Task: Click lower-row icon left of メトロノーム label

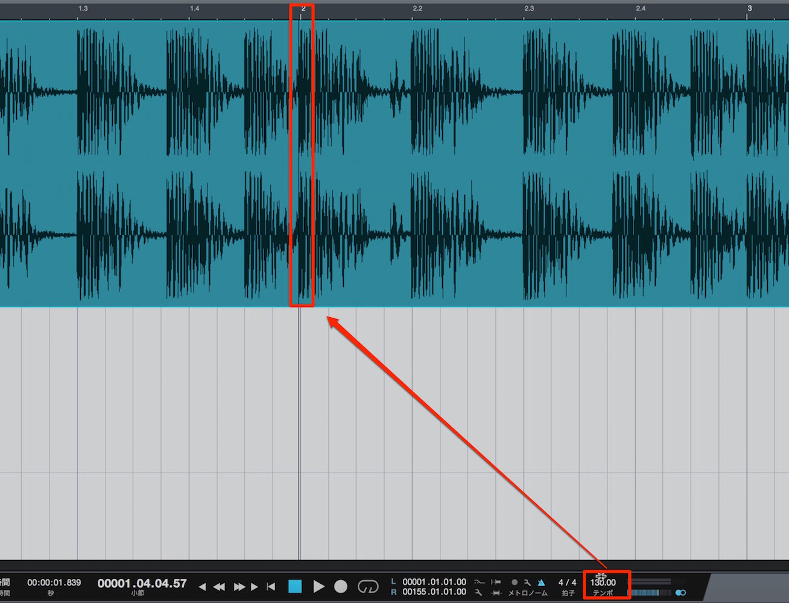Action: 496,593
